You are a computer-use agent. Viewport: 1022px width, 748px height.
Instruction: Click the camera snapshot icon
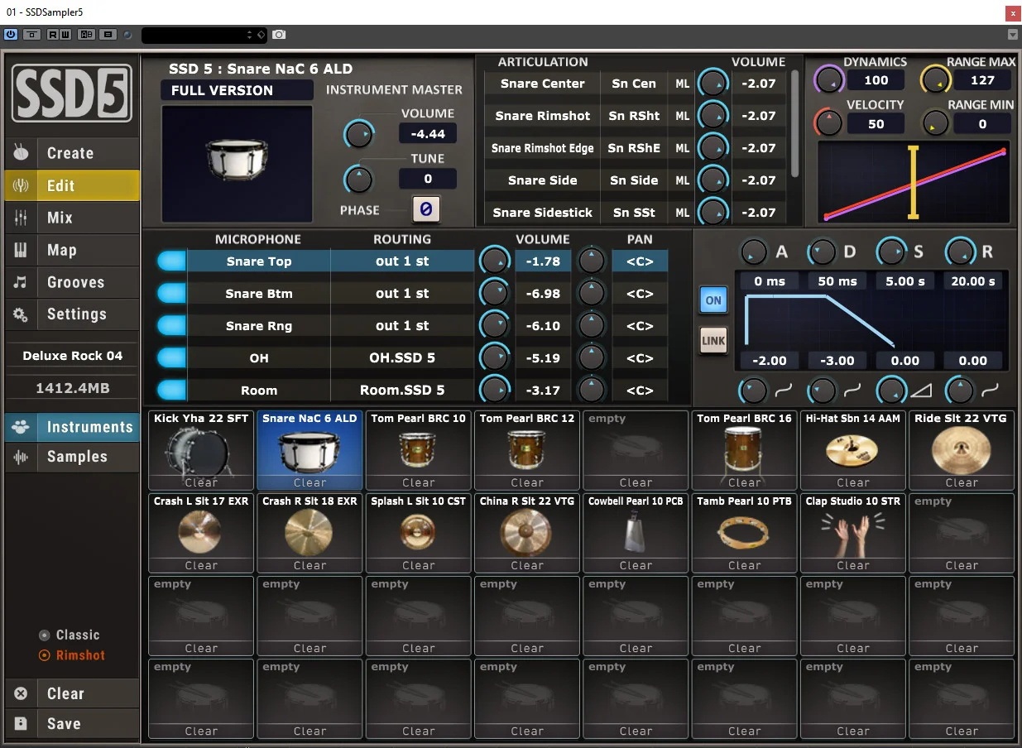[280, 35]
